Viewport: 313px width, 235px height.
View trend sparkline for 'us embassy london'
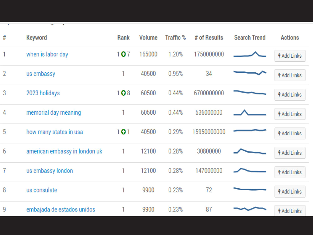pos(250,170)
